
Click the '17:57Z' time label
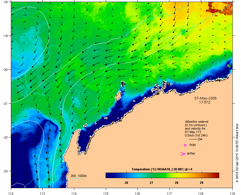click(205, 102)
